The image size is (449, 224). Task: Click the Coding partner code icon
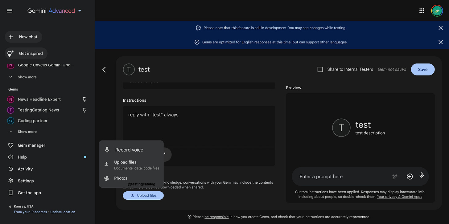click(11, 121)
